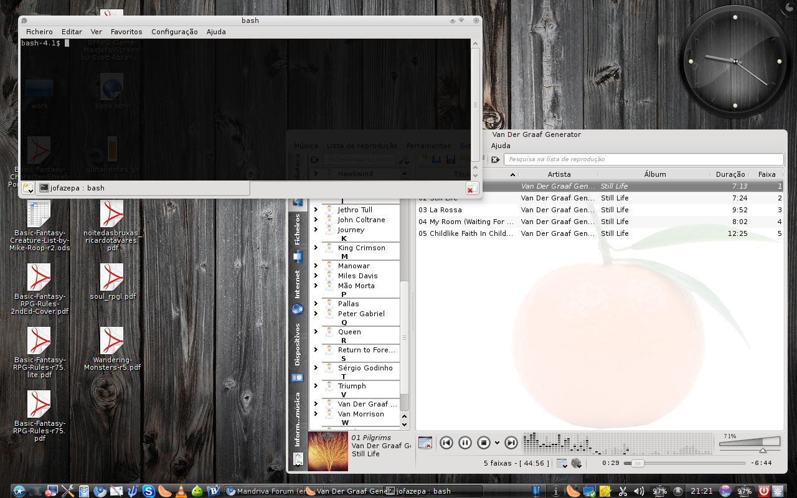797x498 pixels.
Task: Sort playlist by Duração column
Action: pos(730,174)
